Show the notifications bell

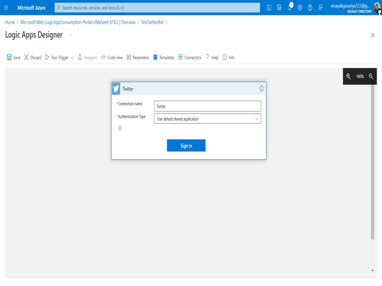point(290,7)
